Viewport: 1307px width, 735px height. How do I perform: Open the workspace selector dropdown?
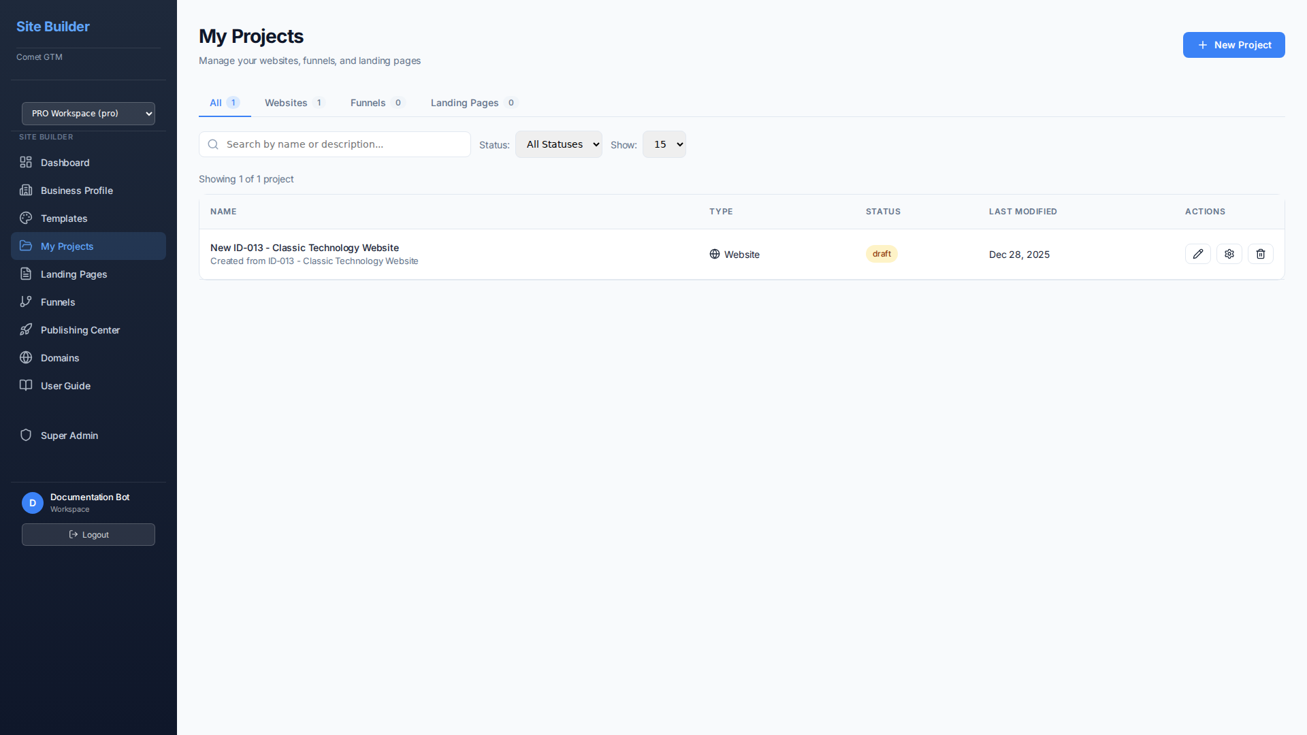(88, 114)
